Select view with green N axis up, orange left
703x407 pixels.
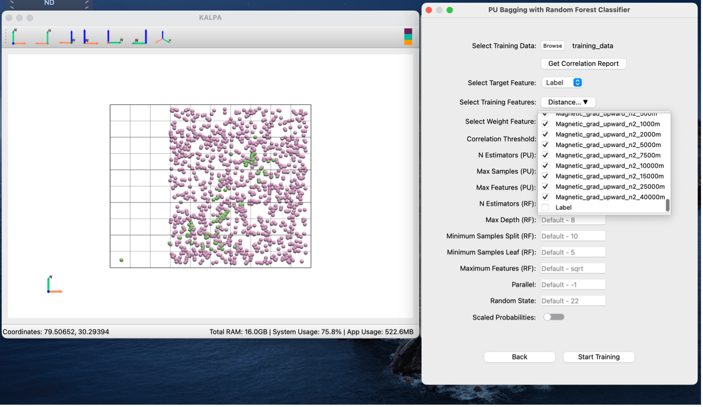[43, 37]
